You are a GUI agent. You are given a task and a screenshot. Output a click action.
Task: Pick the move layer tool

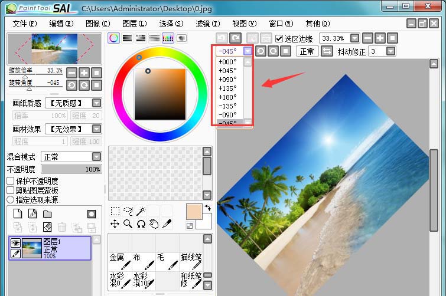115,224
